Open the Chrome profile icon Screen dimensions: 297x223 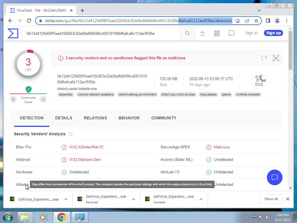coord(277,21)
